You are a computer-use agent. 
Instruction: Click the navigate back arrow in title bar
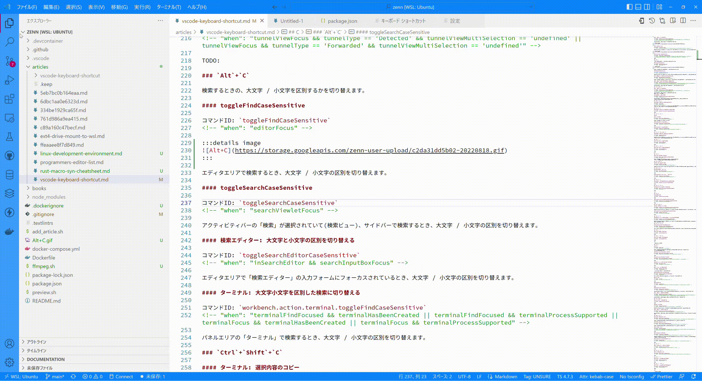click(275, 7)
